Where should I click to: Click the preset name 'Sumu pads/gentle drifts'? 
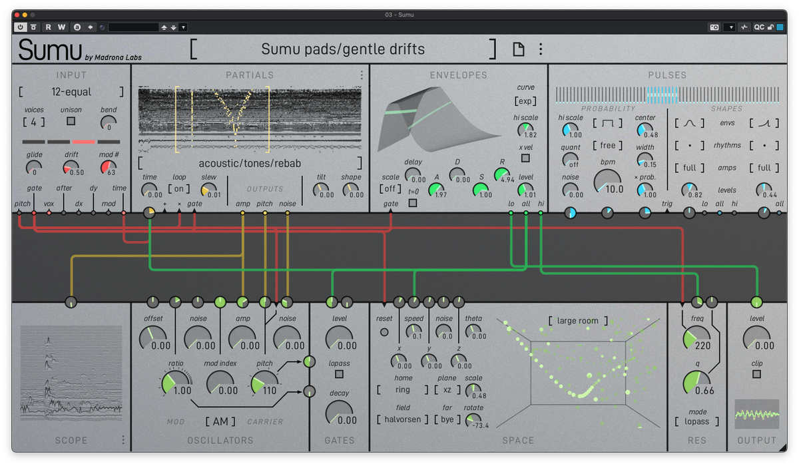point(343,49)
